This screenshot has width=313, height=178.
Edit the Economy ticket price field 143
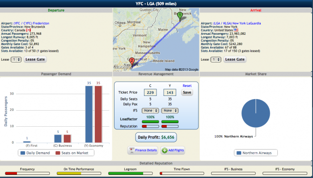[170, 92]
